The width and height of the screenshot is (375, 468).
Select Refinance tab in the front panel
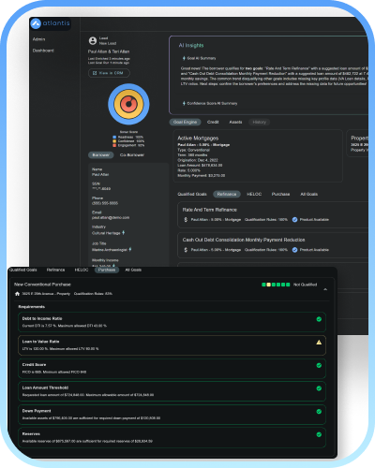pyautogui.click(x=55, y=270)
